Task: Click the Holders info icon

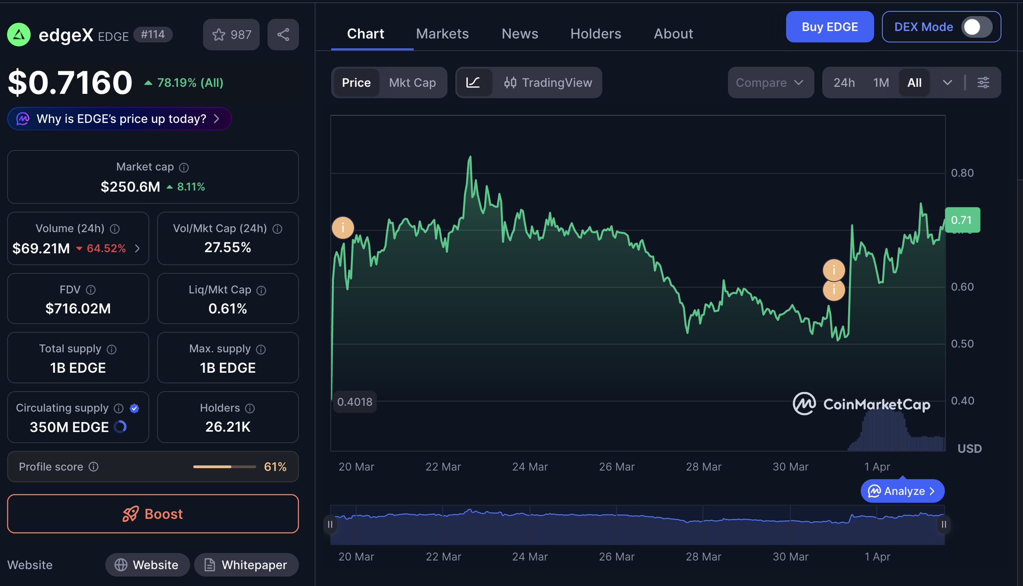Action: (x=250, y=408)
